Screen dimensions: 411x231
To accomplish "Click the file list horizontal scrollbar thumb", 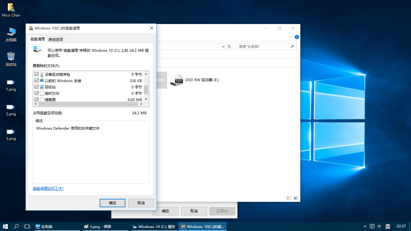I will [88, 104].
